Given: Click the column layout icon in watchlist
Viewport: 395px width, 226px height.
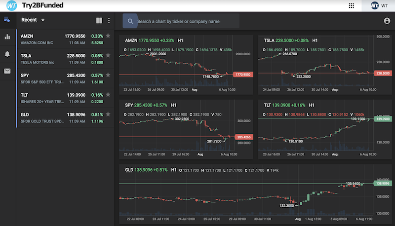Looking at the screenshot, I should coord(99,20).
